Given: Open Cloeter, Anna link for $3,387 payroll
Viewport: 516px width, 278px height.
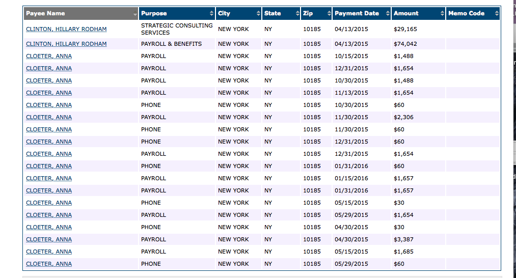Looking at the screenshot, I should click(x=49, y=239).
